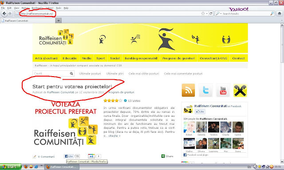Screen dimensions: 284x170
Task: Select the Raiffeisen Comunitati browser tab
Action: 28,21
